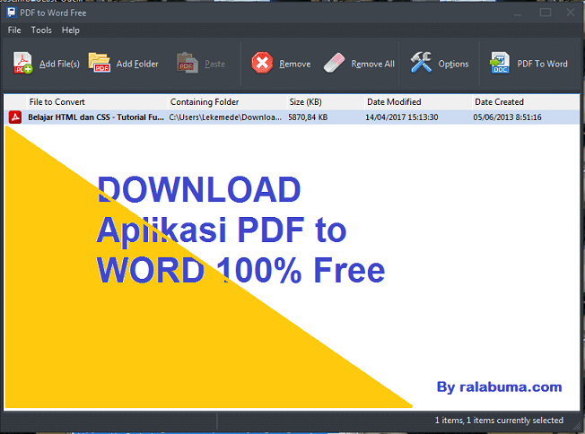Click the Paste label

(x=215, y=64)
